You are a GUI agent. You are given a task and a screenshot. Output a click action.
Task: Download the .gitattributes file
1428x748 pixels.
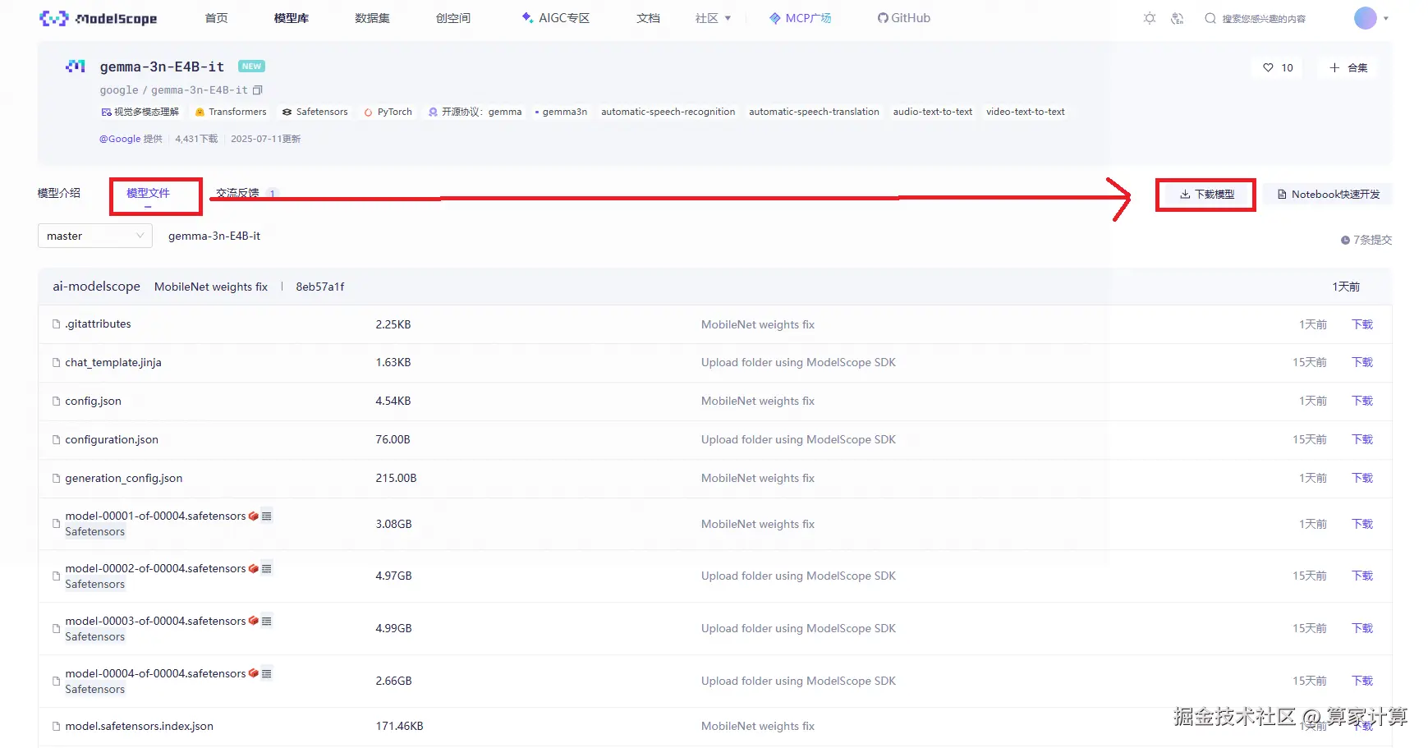tap(1362, 324)
